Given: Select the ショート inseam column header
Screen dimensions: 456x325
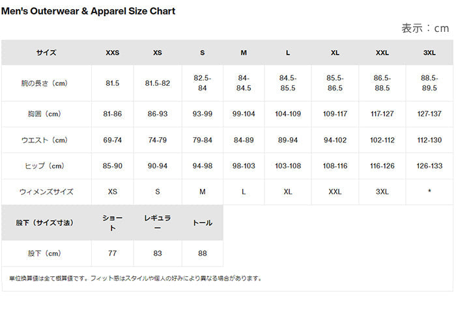Looking at the screenshot, I should pyautogui.click(x=112, y=222).
